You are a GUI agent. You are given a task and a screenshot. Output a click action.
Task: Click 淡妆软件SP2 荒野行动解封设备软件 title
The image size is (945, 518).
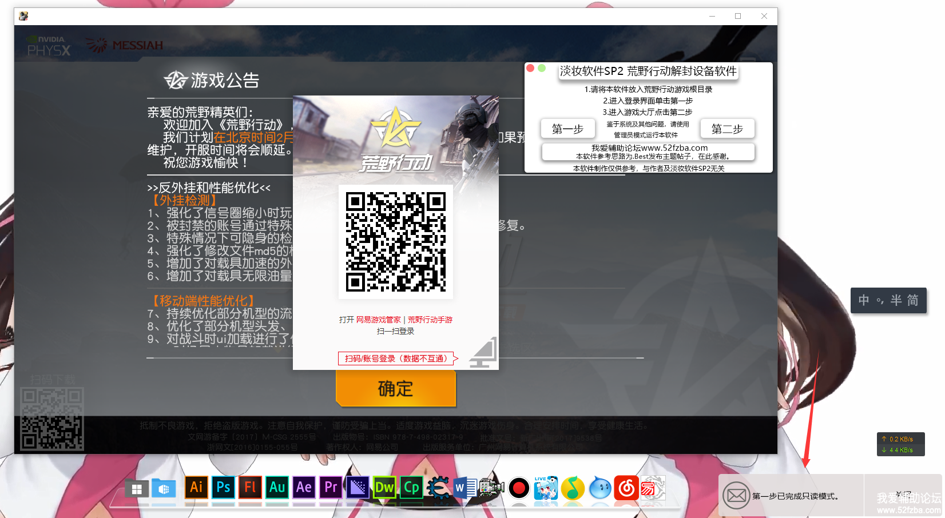[648, 71]
